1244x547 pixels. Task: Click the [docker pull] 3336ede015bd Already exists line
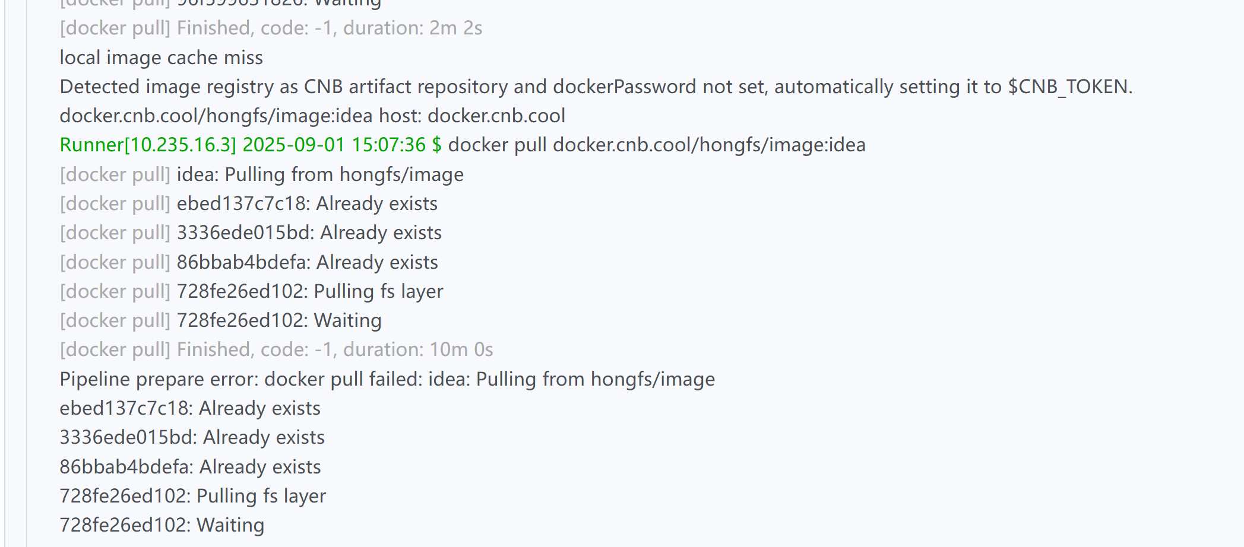pyautogui.click(x=251, y=233)
